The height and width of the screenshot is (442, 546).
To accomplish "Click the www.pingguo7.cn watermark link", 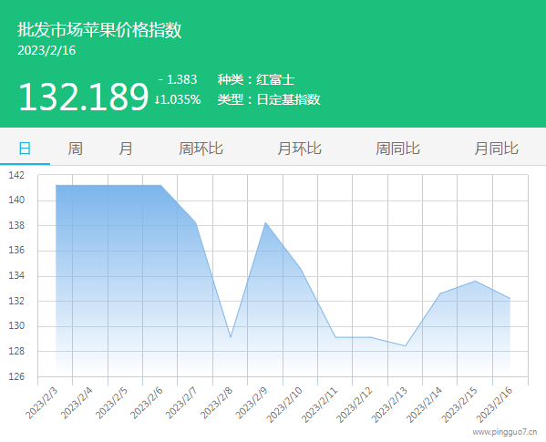I will 505,432.
